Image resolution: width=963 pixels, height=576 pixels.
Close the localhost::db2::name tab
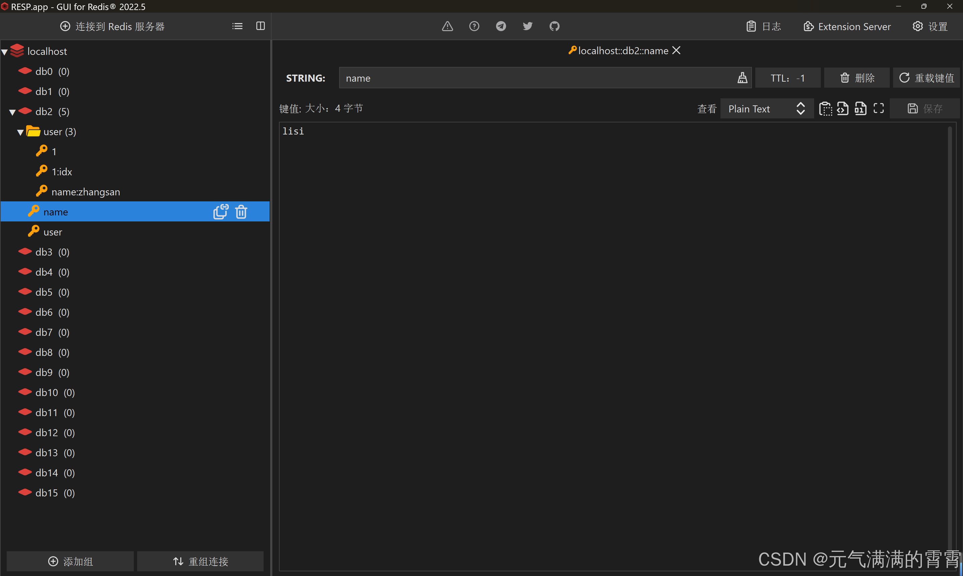click(676, 51)
